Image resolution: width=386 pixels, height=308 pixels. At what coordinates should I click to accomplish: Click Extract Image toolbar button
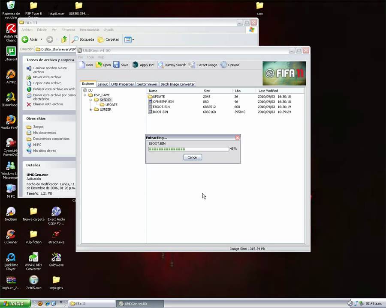pos(202,65)
